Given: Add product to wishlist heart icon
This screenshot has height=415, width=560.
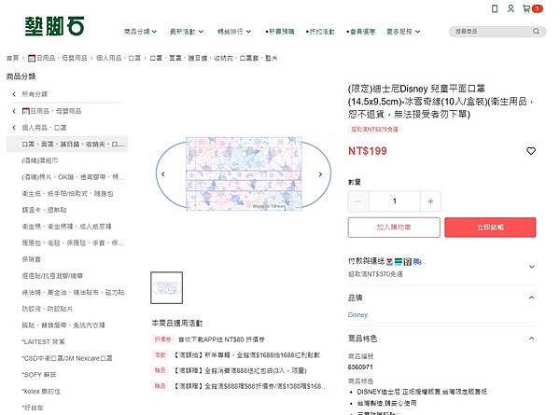Looking at the screenshot, I should click(x=531, y=151).
